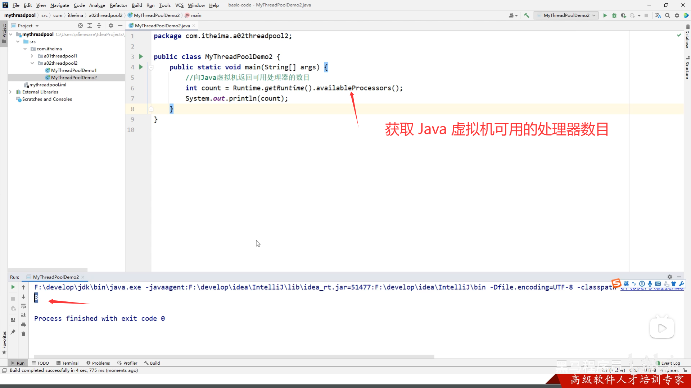Open Search Everywhere magnifier icon
Image resolution: width=691 pixels, height=388 pixels.
668,15
